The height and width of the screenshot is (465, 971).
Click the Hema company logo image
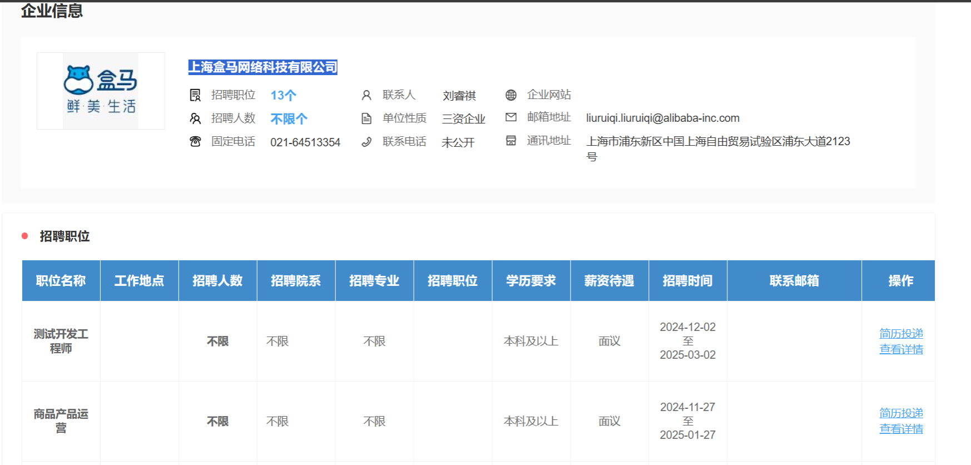(x=101, y=91)
